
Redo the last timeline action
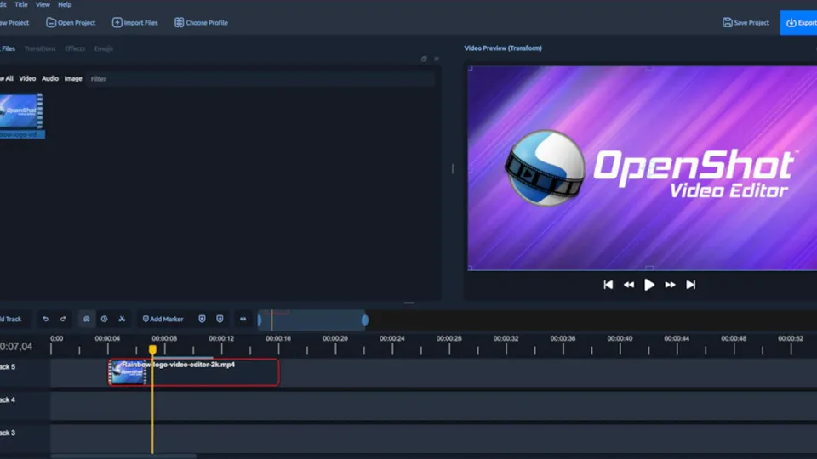point(63,319)
